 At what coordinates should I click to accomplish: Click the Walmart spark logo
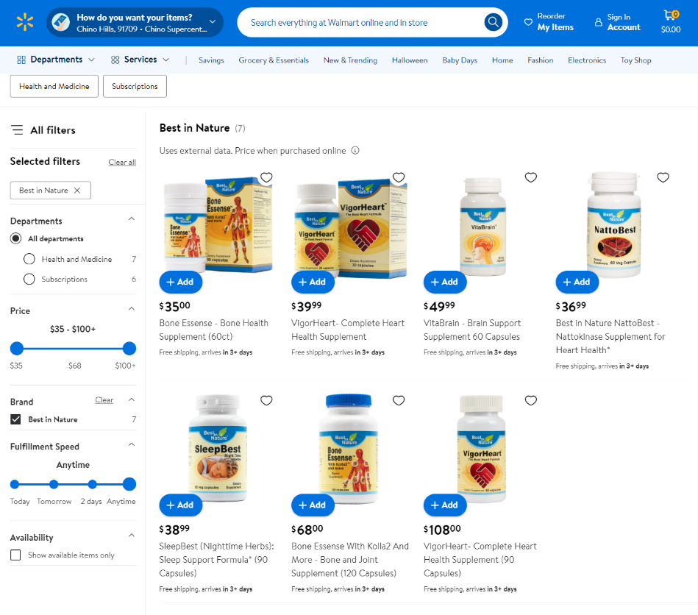pos(25,22)
